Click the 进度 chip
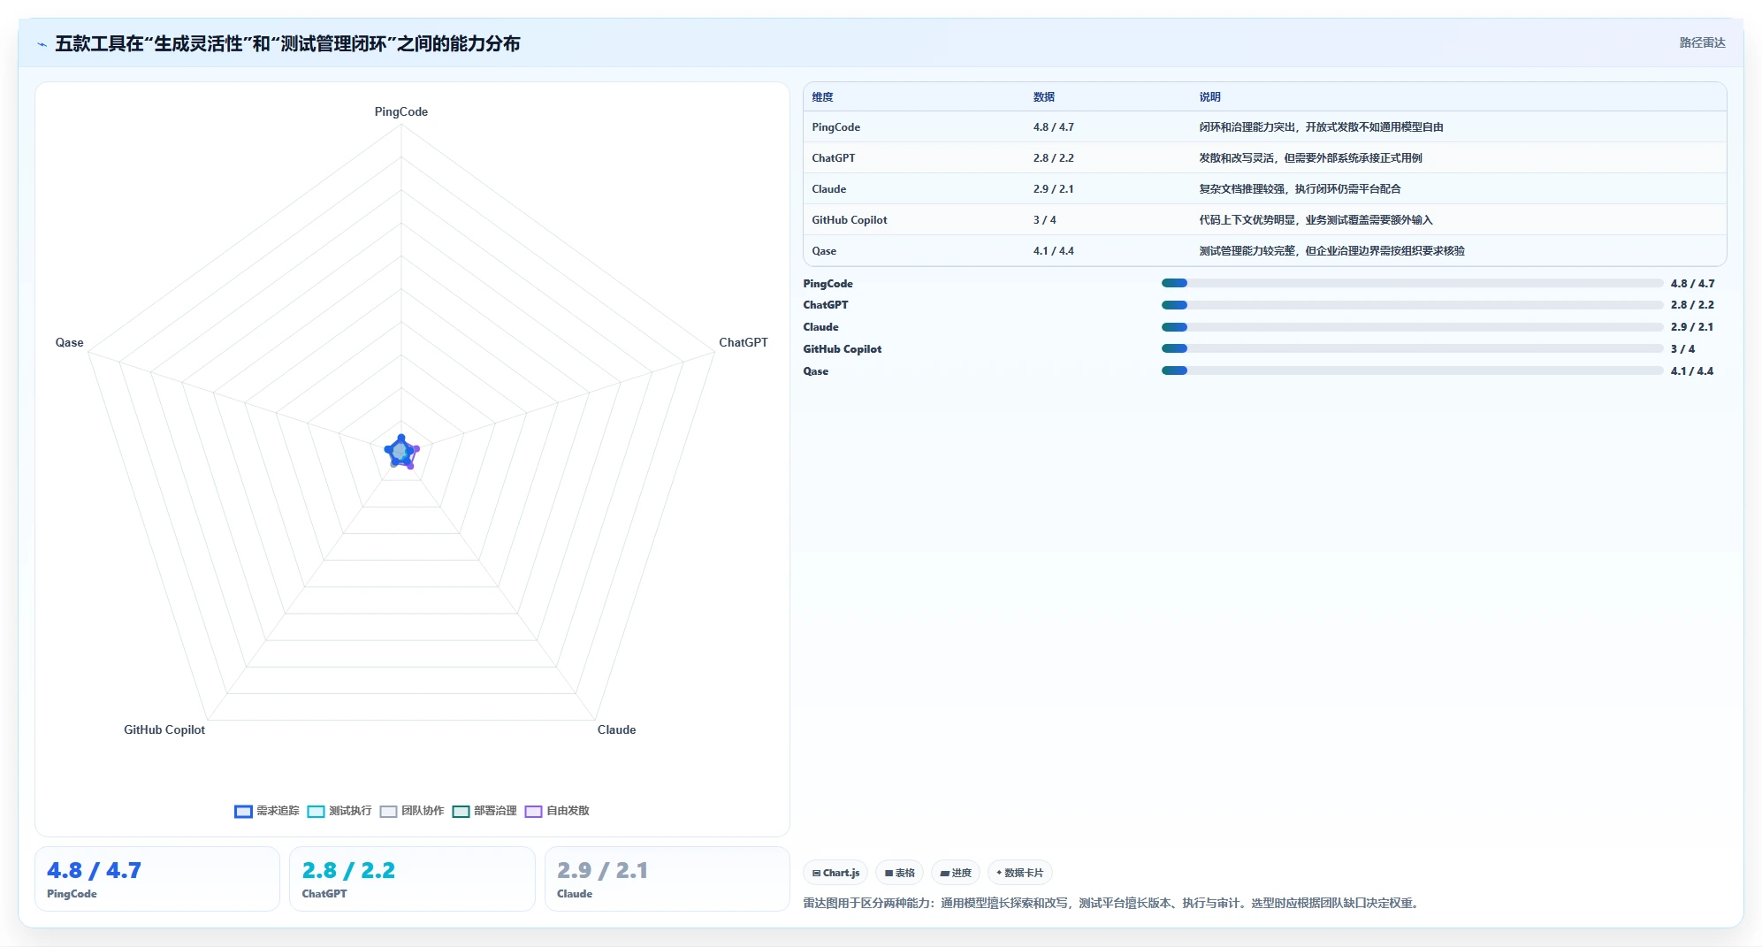 [956, 873]
